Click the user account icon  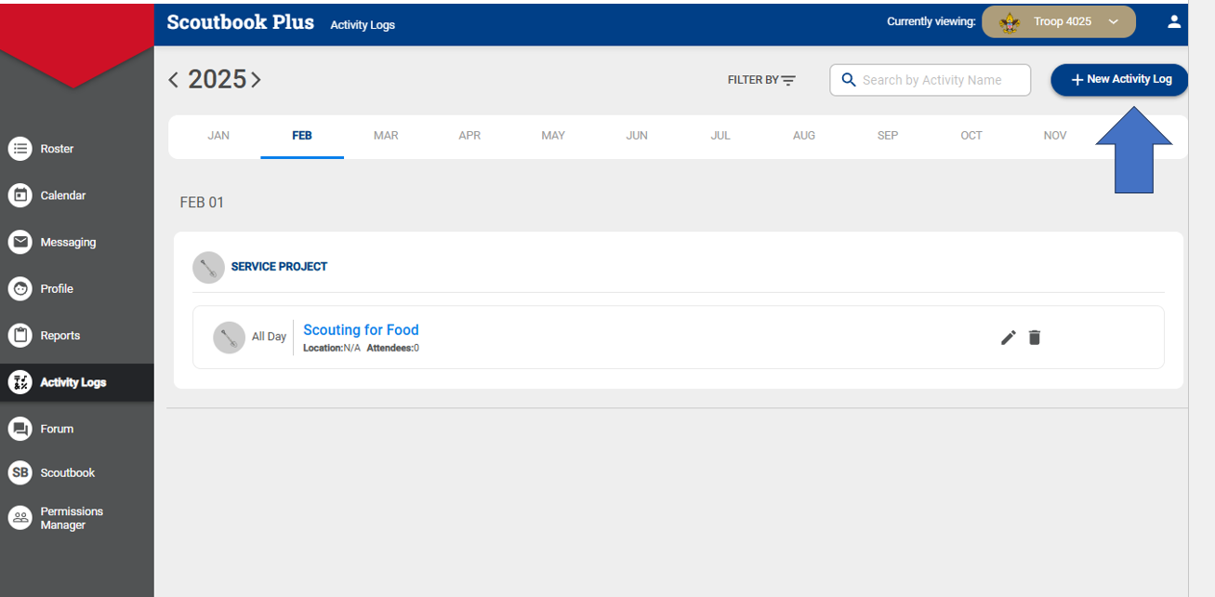pyautogui.click(x=1174, y=21)
